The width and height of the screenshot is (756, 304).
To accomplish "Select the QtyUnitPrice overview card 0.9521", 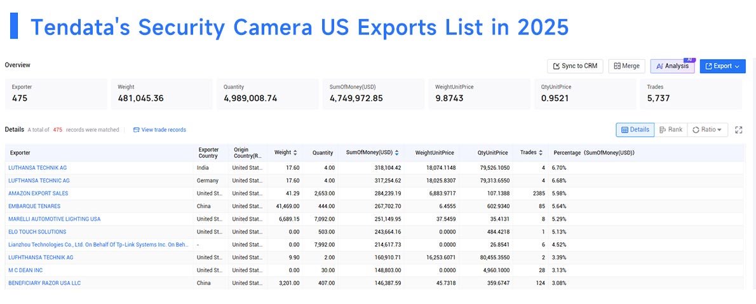I will click(585, 93).
